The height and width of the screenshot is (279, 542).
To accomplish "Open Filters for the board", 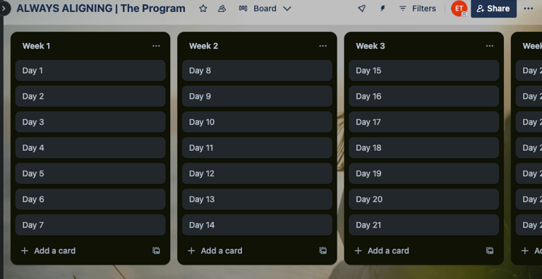I will coord(417,8).
